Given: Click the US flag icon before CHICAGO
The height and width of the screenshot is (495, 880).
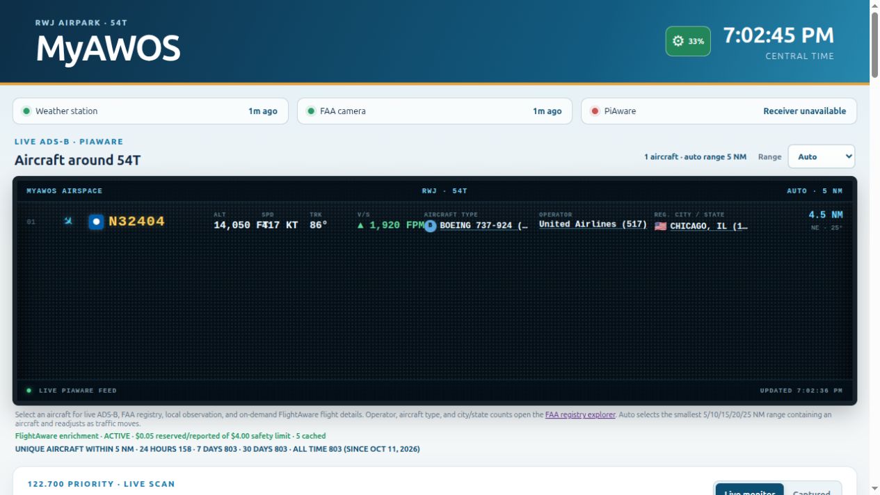Looking at the screenshot, I should [x=660, y=226].
